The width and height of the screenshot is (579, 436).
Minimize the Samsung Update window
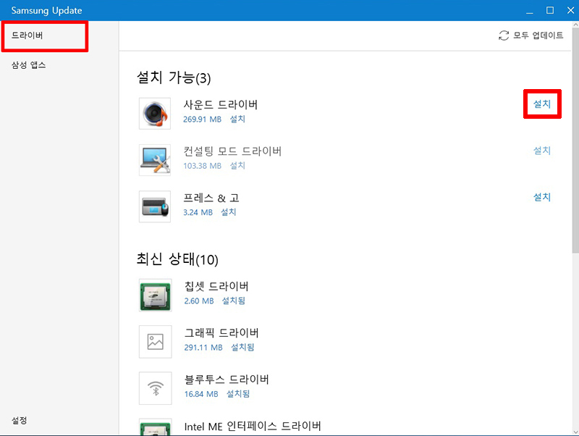click(530, 10)
